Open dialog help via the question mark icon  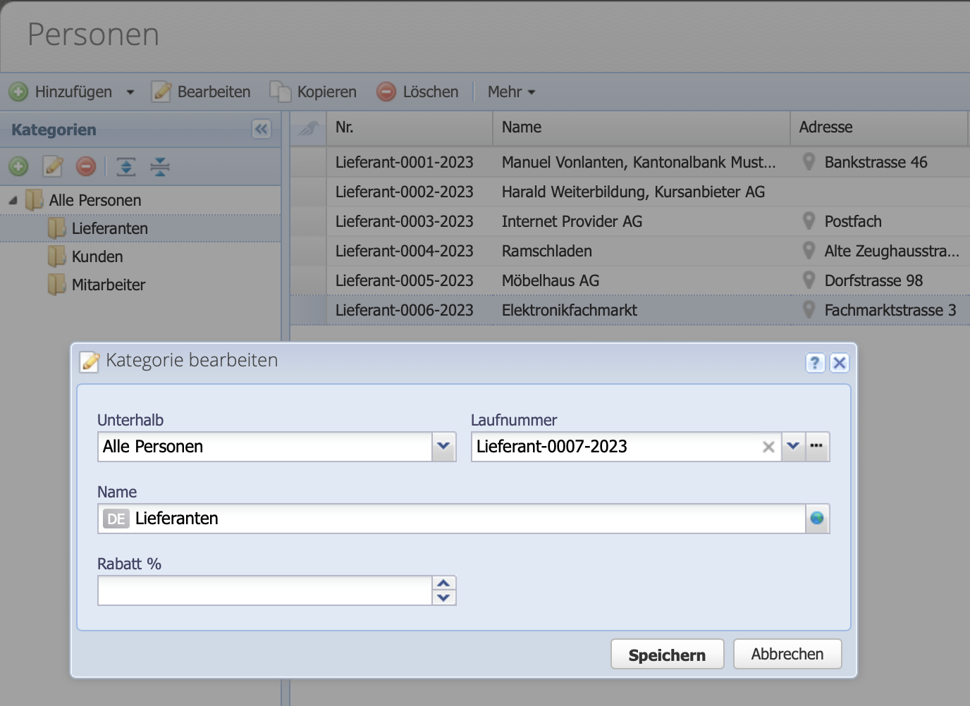pos(816,363)
